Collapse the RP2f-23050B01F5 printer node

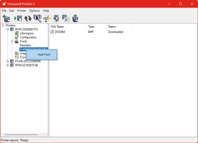tap(7, 29)
